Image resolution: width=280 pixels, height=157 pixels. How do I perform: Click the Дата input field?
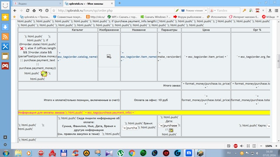[x=168, y=126]
